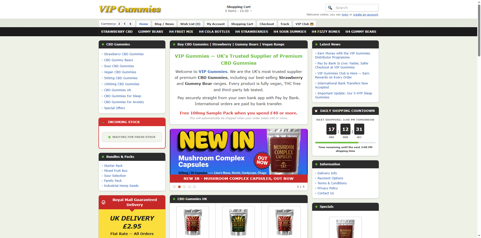Click the login link
Viewport: 481px width, 238px height.
tap(345, 15)
